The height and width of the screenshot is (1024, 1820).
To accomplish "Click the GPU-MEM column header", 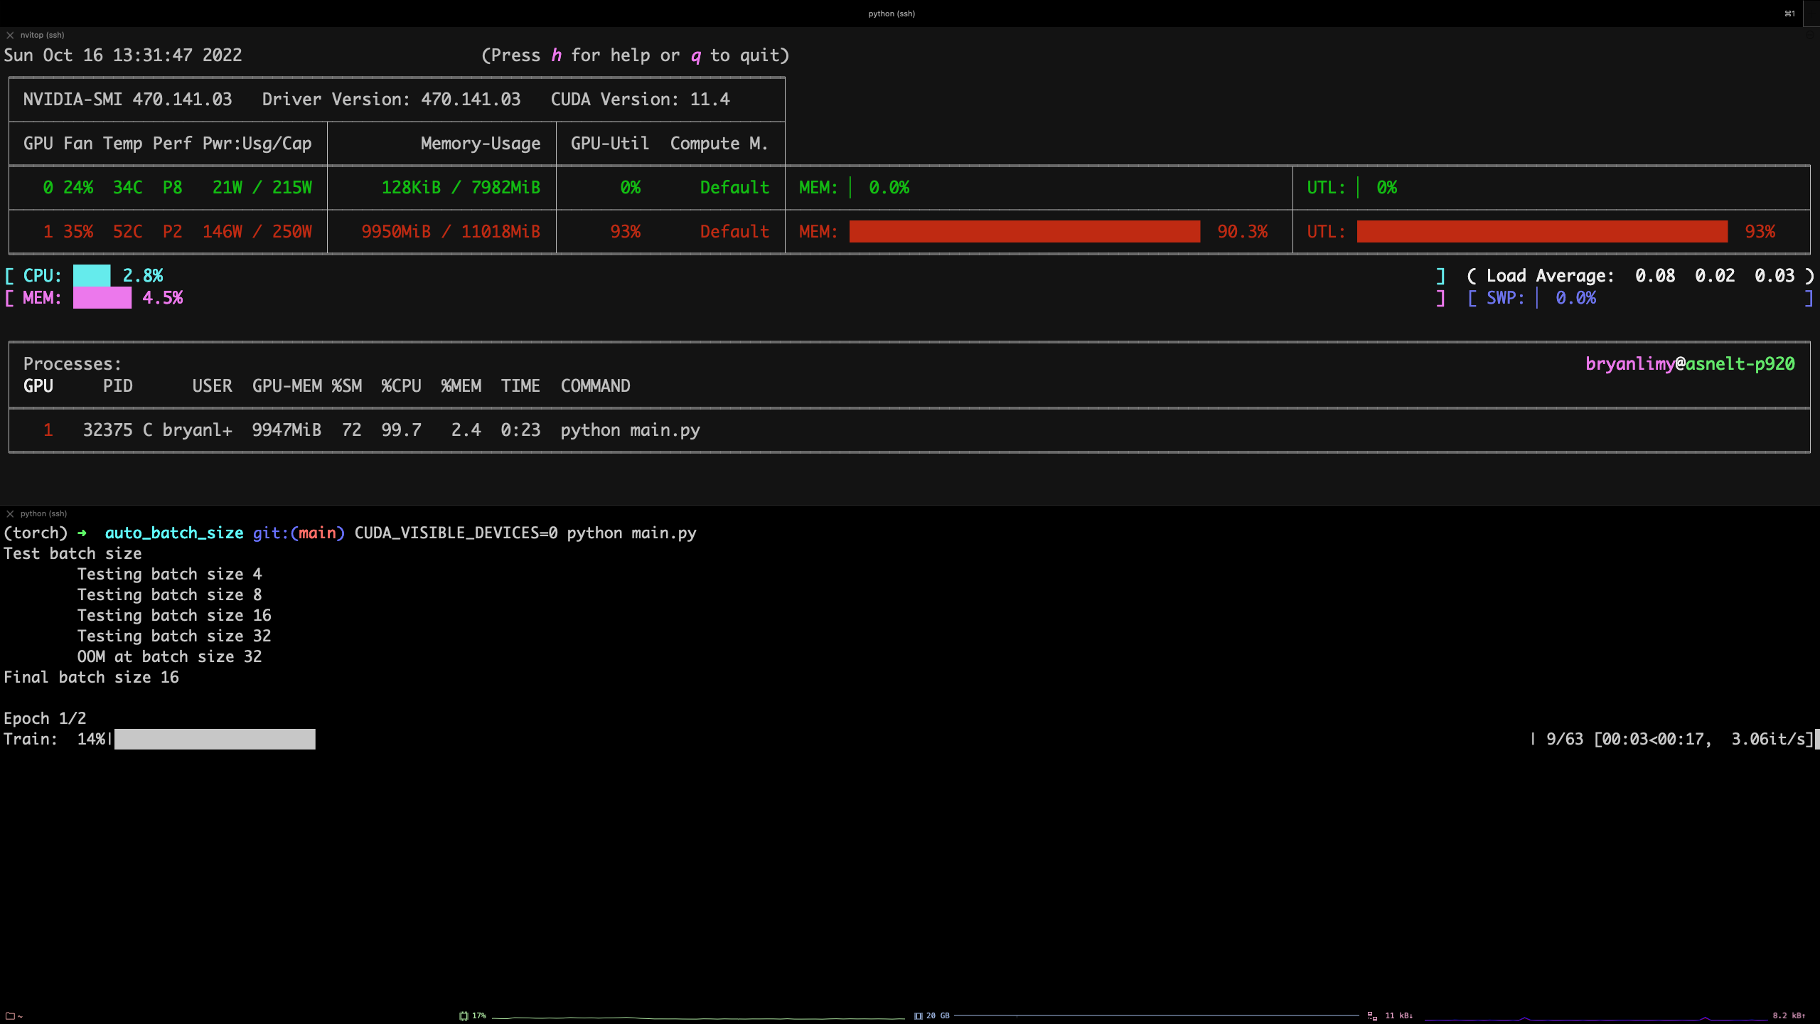I will pos(287,386).
